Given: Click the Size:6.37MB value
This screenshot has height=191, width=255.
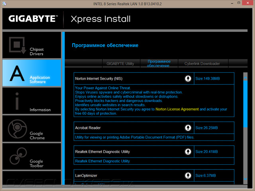Looking at the screenshot, I should 206,175.
